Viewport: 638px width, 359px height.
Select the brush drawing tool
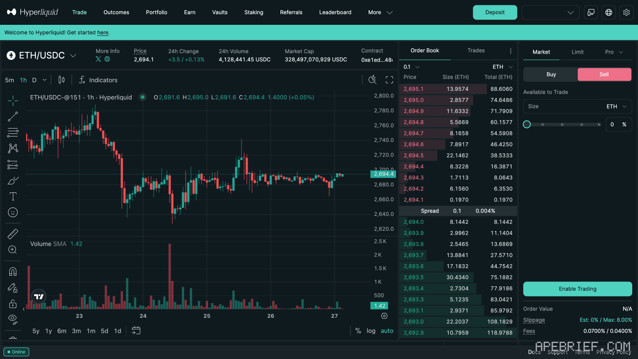[x=13, y=180]
